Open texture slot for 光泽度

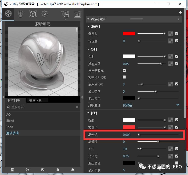pyautogui.click(x=171, y=156)
